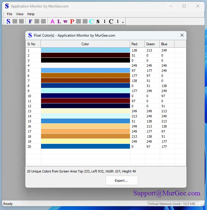
Task: Click the cyan C toolbar icon
Action: click(92, 21)
